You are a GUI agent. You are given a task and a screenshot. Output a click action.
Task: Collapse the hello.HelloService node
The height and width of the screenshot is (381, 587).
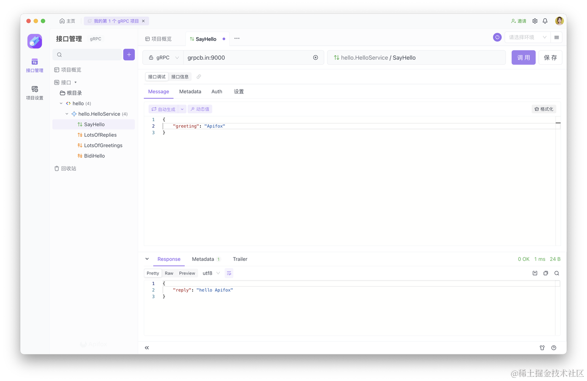point(67,114)
